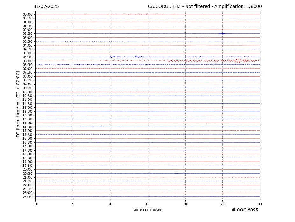Click the 21:00 time row label
Screen dimensions: 295x222
(x=27, y=177)
